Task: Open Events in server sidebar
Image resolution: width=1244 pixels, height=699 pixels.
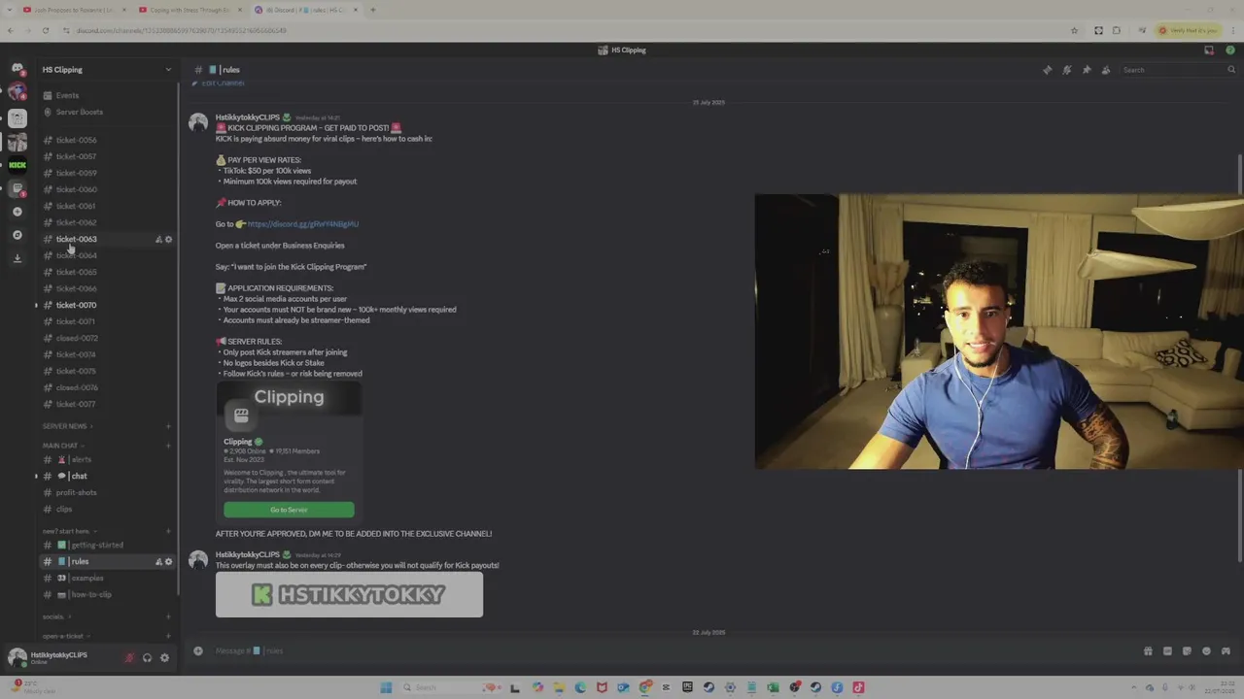Action: coord(108,95)
